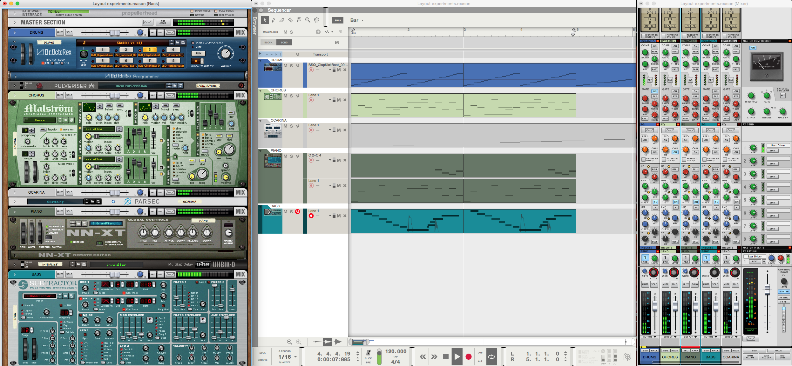The image size is (792, 366).
Task: Select the Arrow selection tool in Sequencer
Action: point(264,20)
